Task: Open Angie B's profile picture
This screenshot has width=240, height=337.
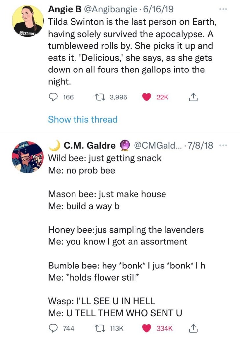Action: coord(27,22)
